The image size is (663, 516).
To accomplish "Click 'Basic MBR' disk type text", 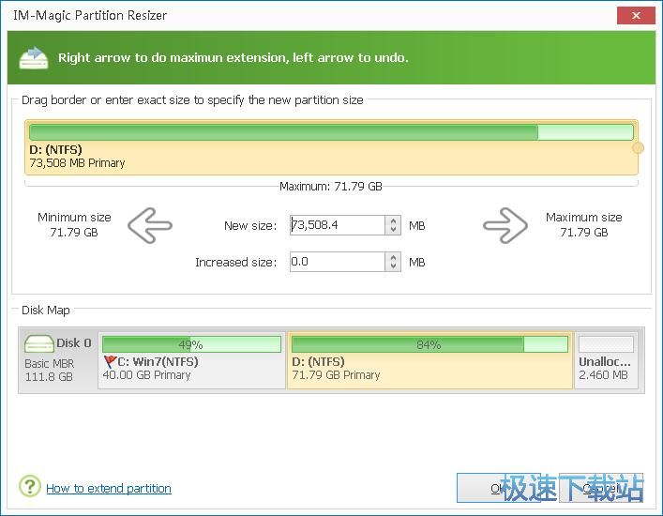I will point(50,364).
